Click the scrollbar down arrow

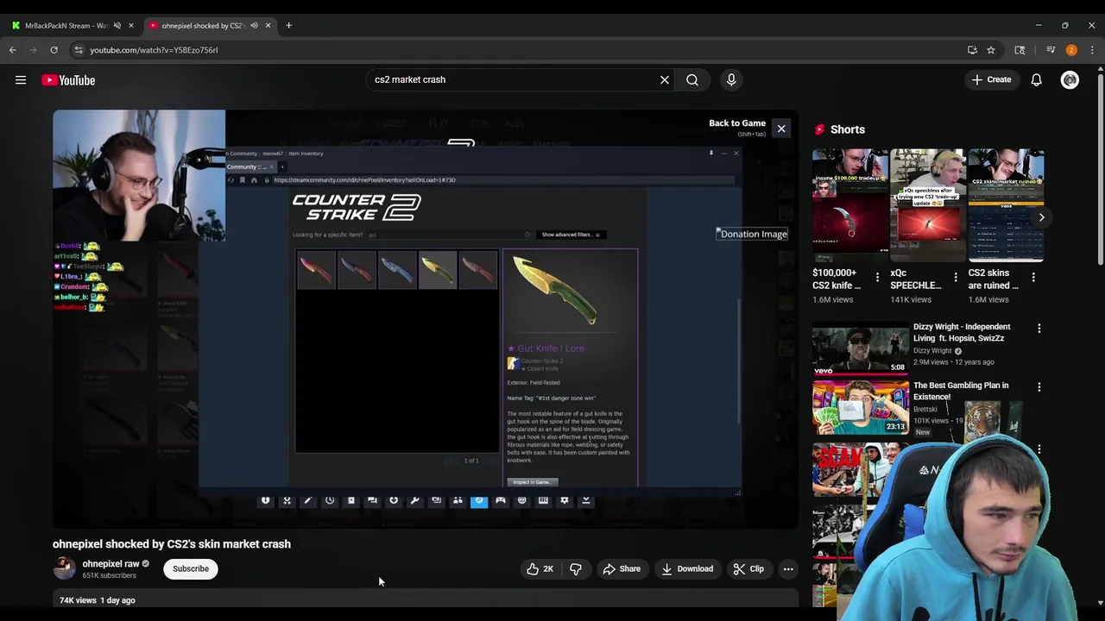tap(1099, 603)
